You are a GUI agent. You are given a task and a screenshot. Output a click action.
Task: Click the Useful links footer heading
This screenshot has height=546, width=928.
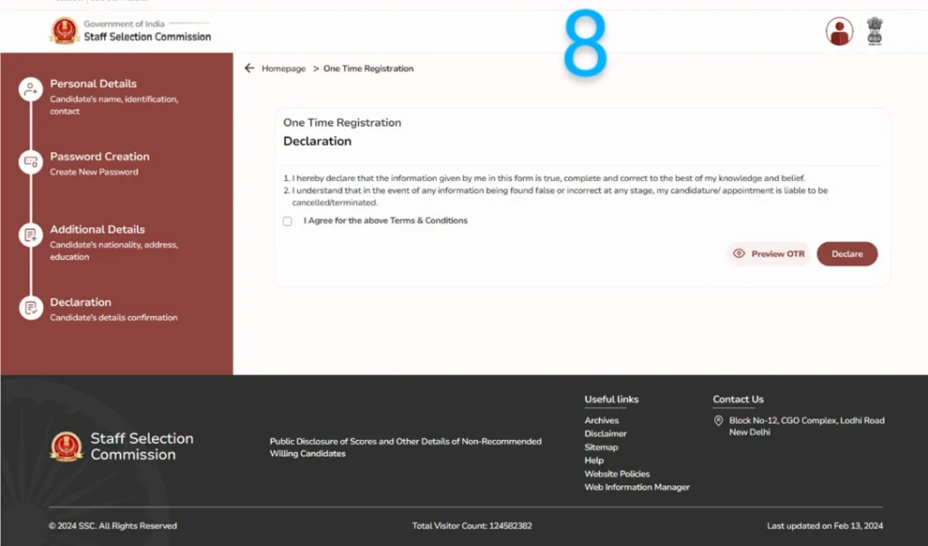pos(612,399)
